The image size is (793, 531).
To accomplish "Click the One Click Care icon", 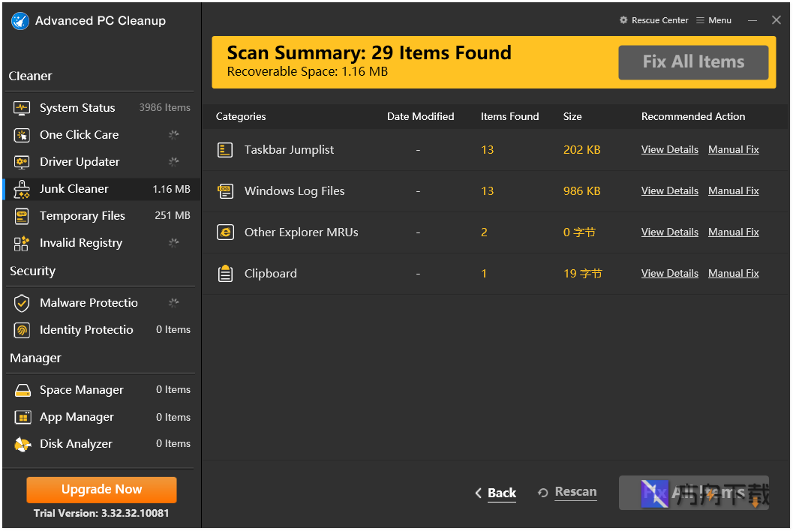I will pos(22,135).
